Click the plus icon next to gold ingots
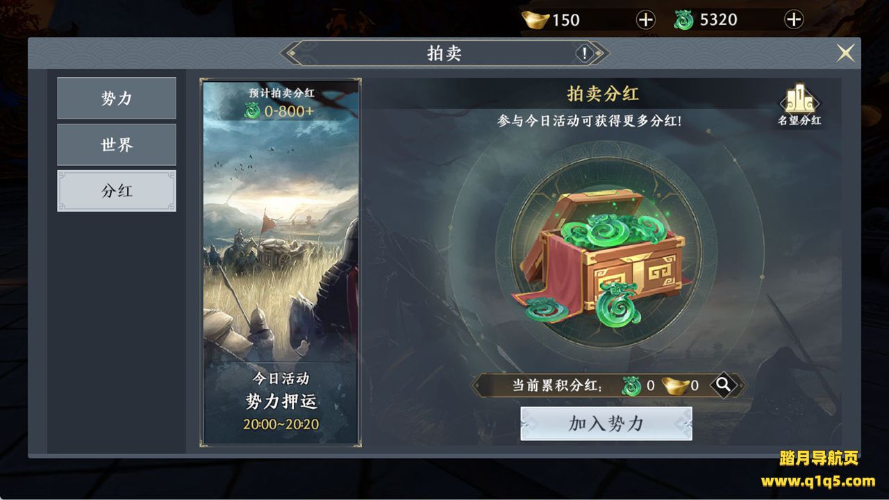Image resolution: width=889 pixels, height=500 pixels. pos(646,20)
